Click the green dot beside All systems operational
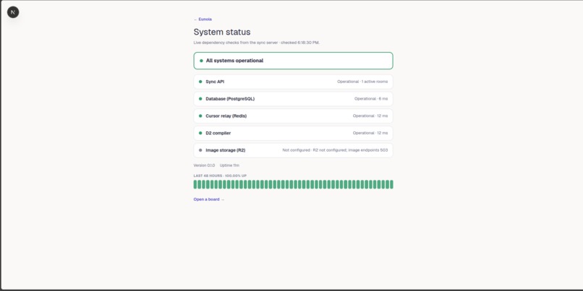This screenshot has height=291, width=583. pyautogui.click(x=201, y=61)
